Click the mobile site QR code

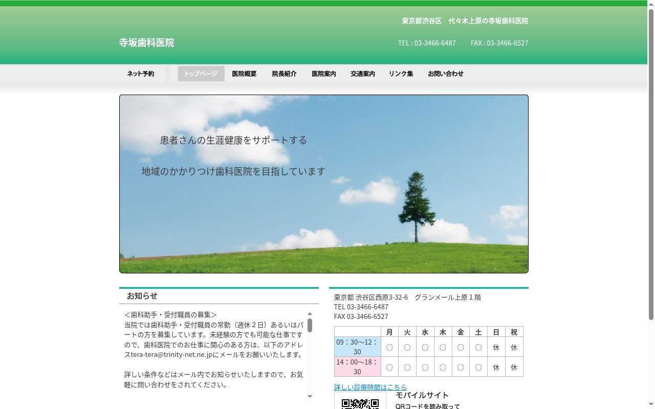click(360, 401)
